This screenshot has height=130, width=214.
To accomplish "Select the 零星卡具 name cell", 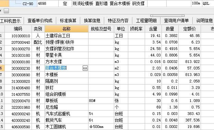I will click(67, 55).
